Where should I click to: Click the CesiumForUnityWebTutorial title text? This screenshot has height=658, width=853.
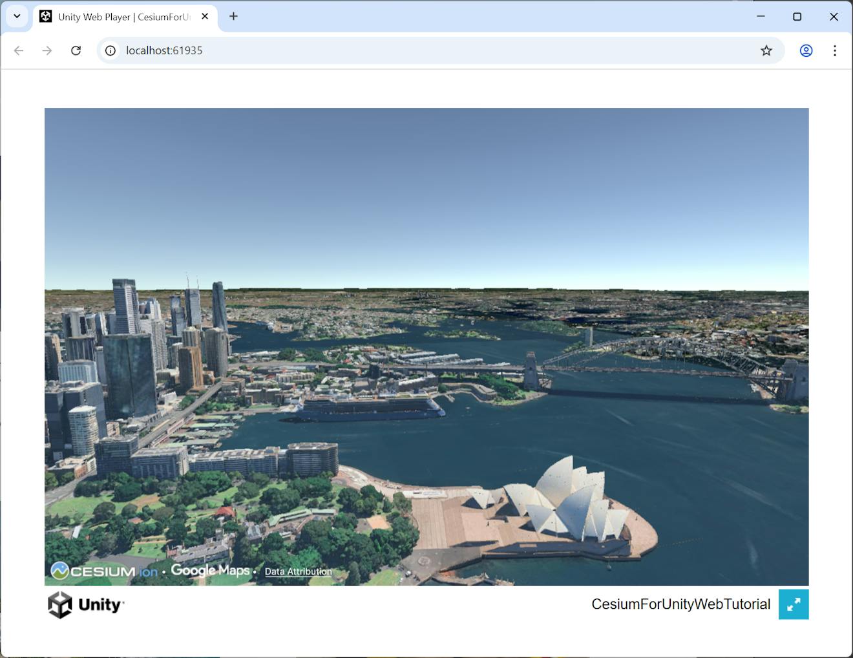[x=681, y=604]
